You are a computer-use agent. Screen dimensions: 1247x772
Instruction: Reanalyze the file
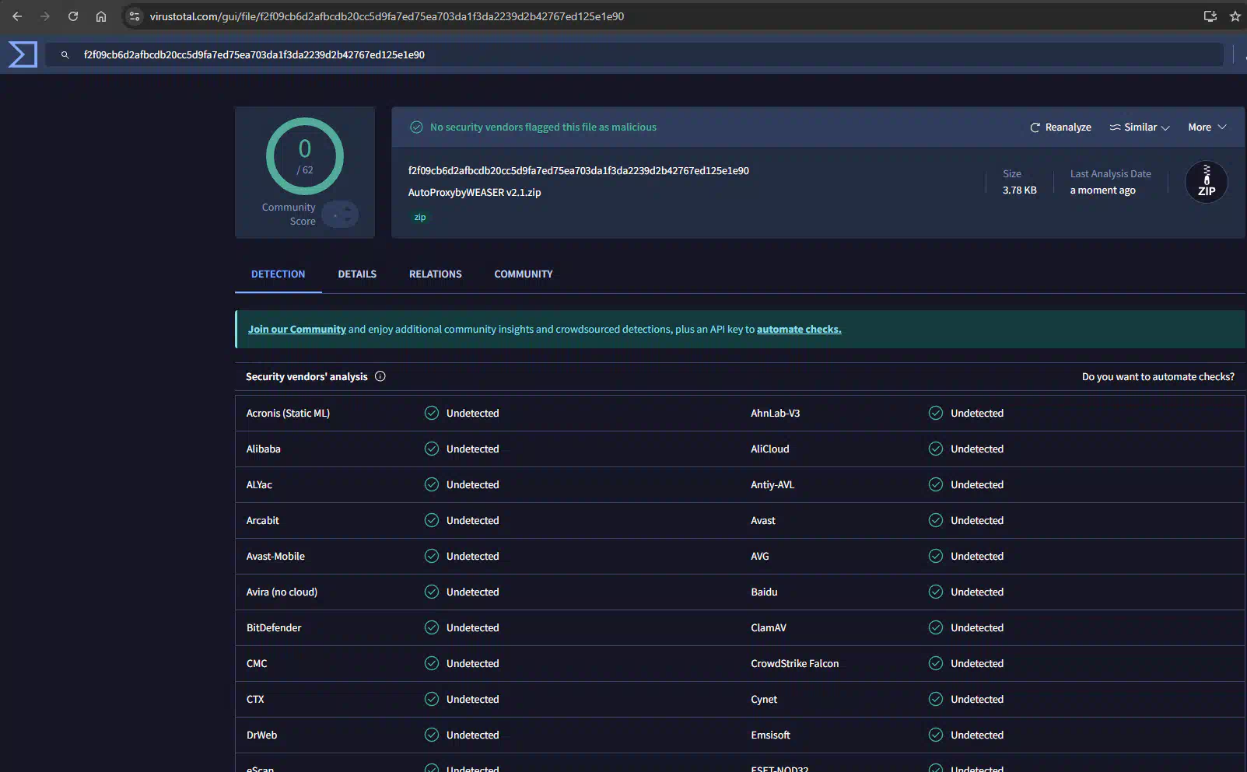(x=1060, y=128)
